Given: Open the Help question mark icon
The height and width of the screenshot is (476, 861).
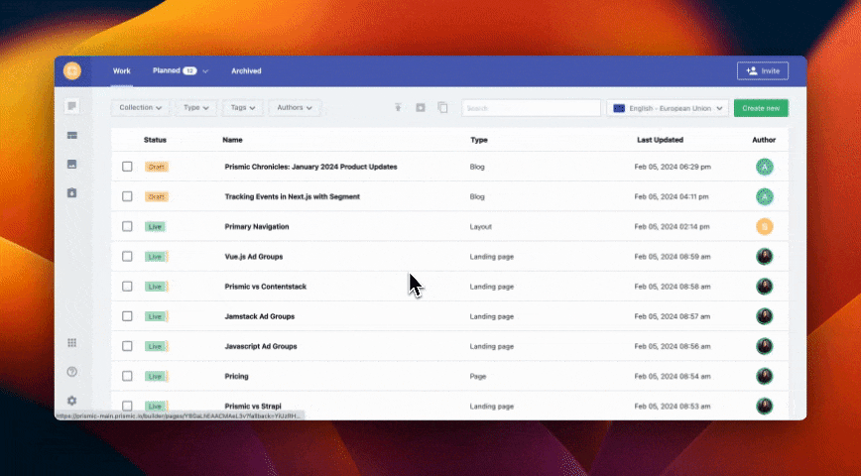Looking at the screenshot, I should 72,372.
